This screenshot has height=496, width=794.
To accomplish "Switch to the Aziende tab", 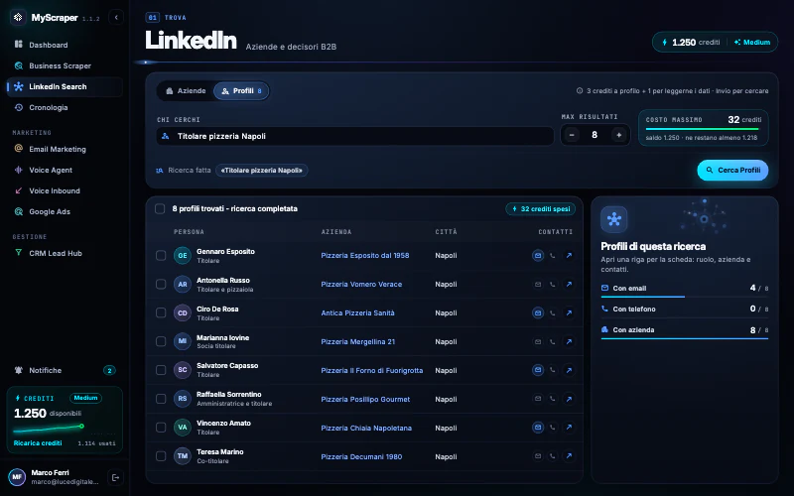I will pos(186,91).
